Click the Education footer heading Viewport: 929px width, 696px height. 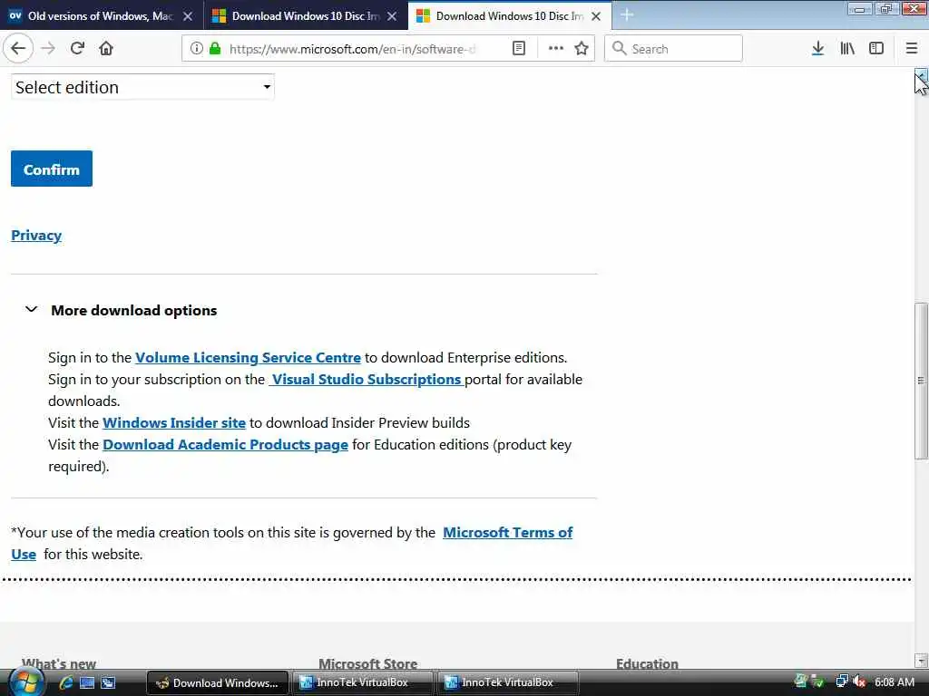coord(647,664)
